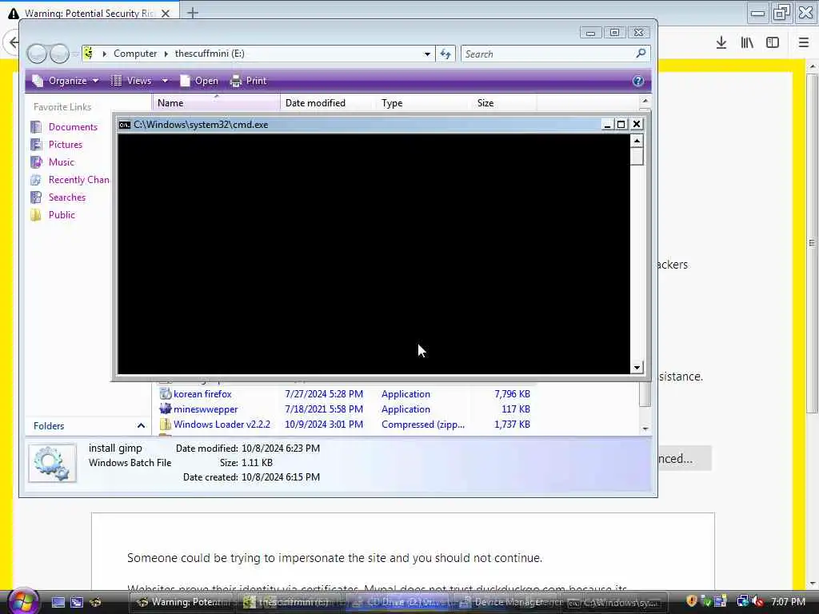Click Show Desktop quick launch icon
819x614 pixels.
pos(58,603)
